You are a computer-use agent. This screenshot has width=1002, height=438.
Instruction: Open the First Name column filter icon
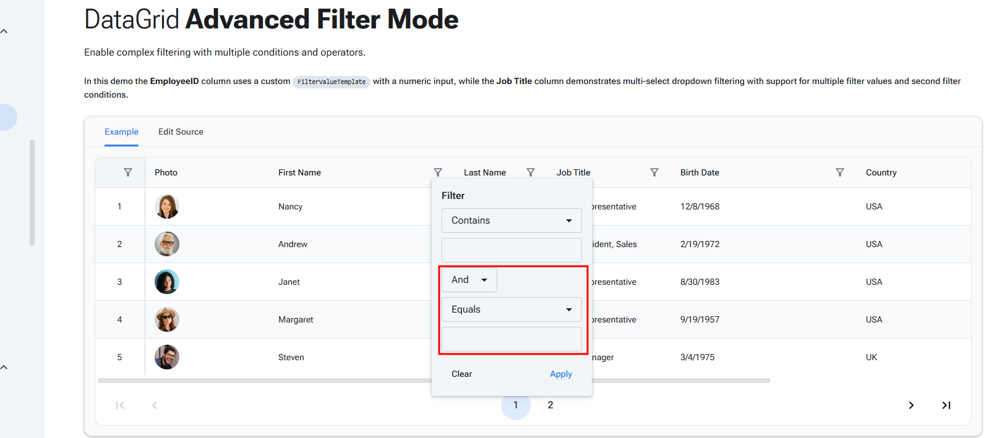[x=438, y=172]
